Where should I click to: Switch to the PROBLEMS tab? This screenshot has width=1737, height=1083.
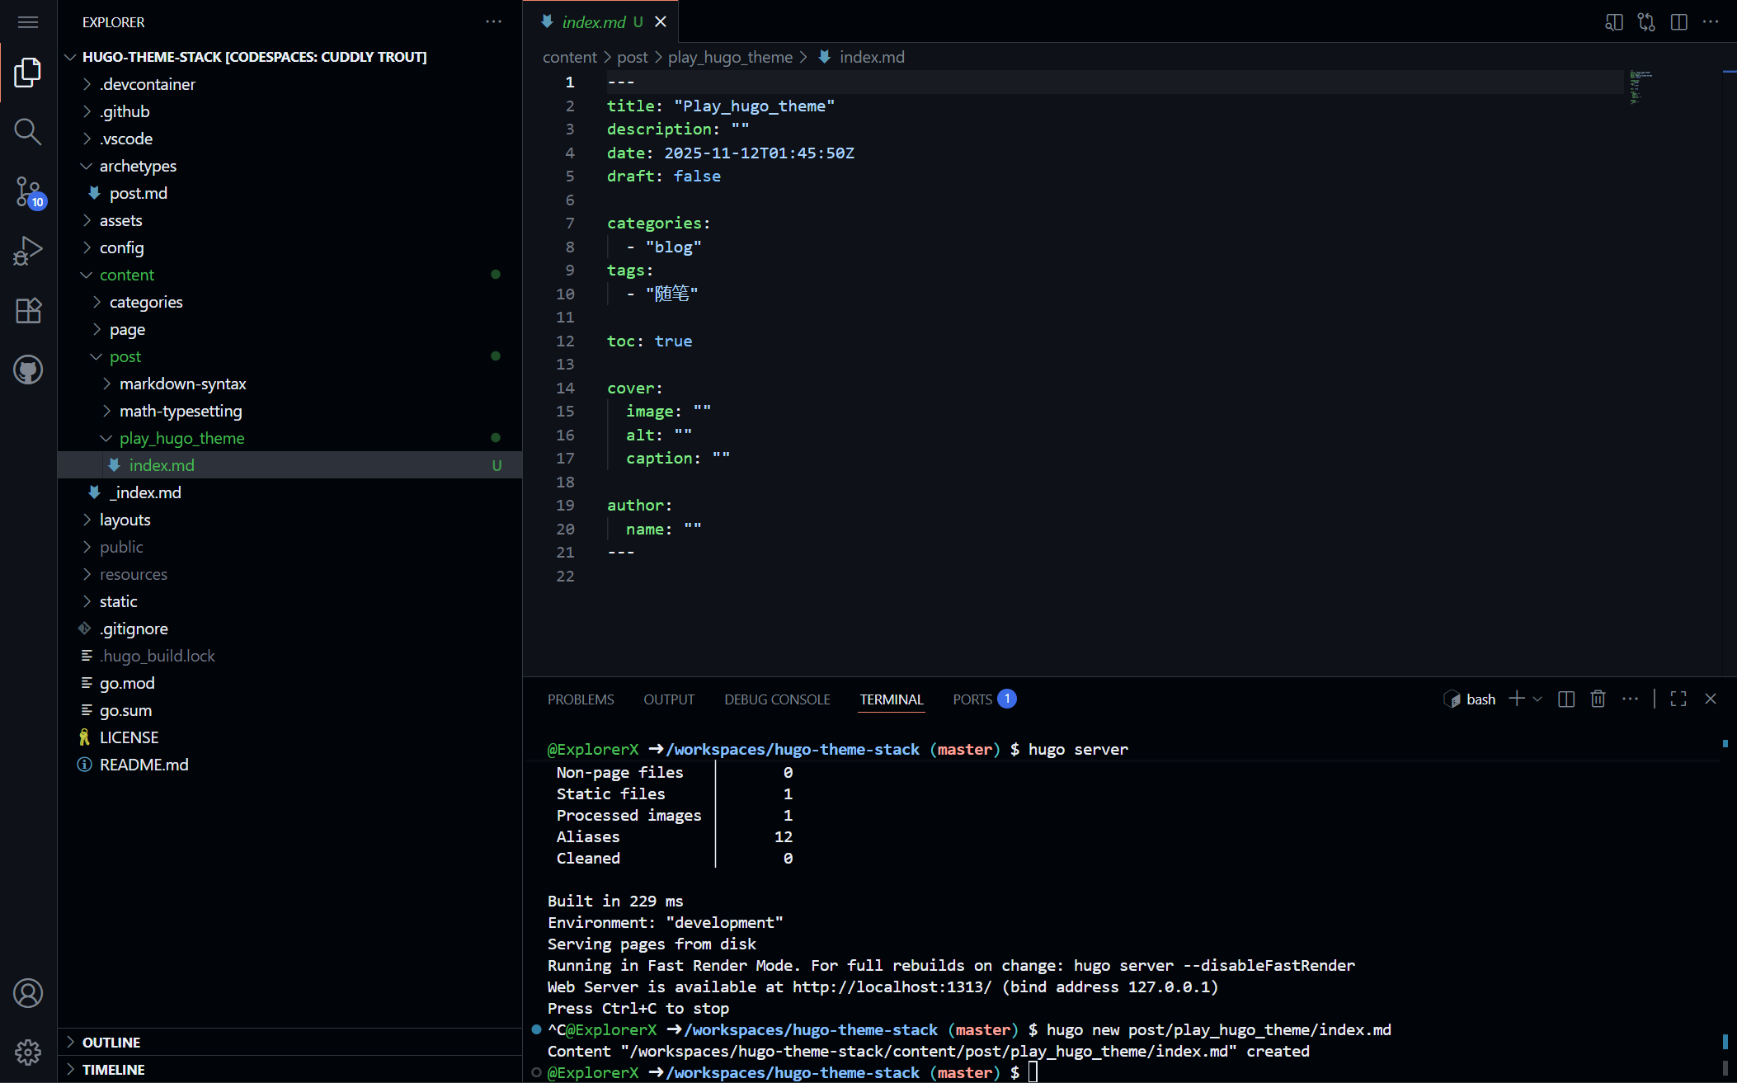pyautogui.click(x=581, y=699)
